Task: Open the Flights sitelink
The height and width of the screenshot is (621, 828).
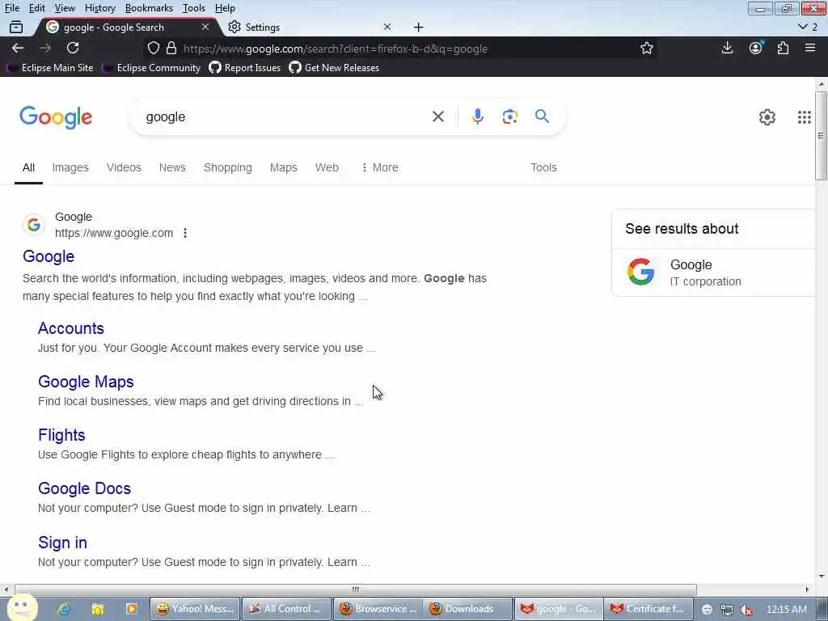Action: click(x=61, y=435)
